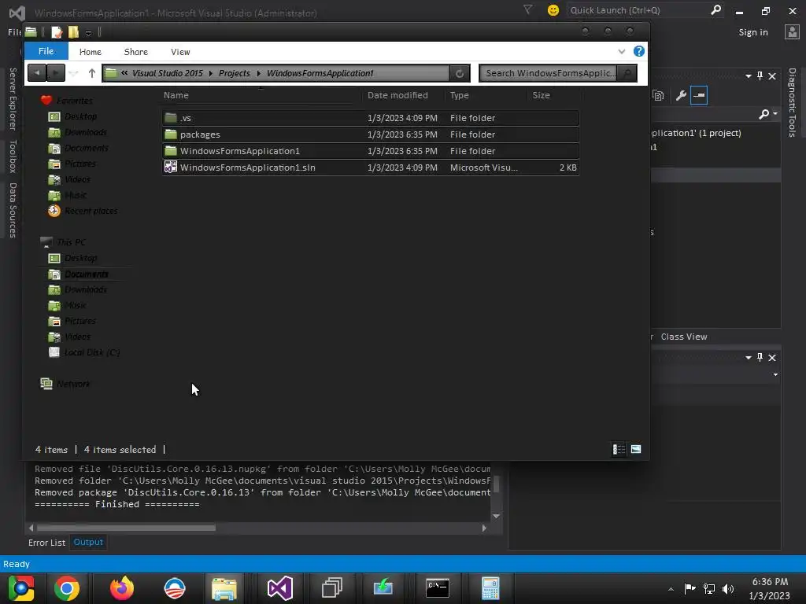Expand Solution Explorer search options dropdown
This screenshot has width=806, height=604.
[x=775, y=113]
